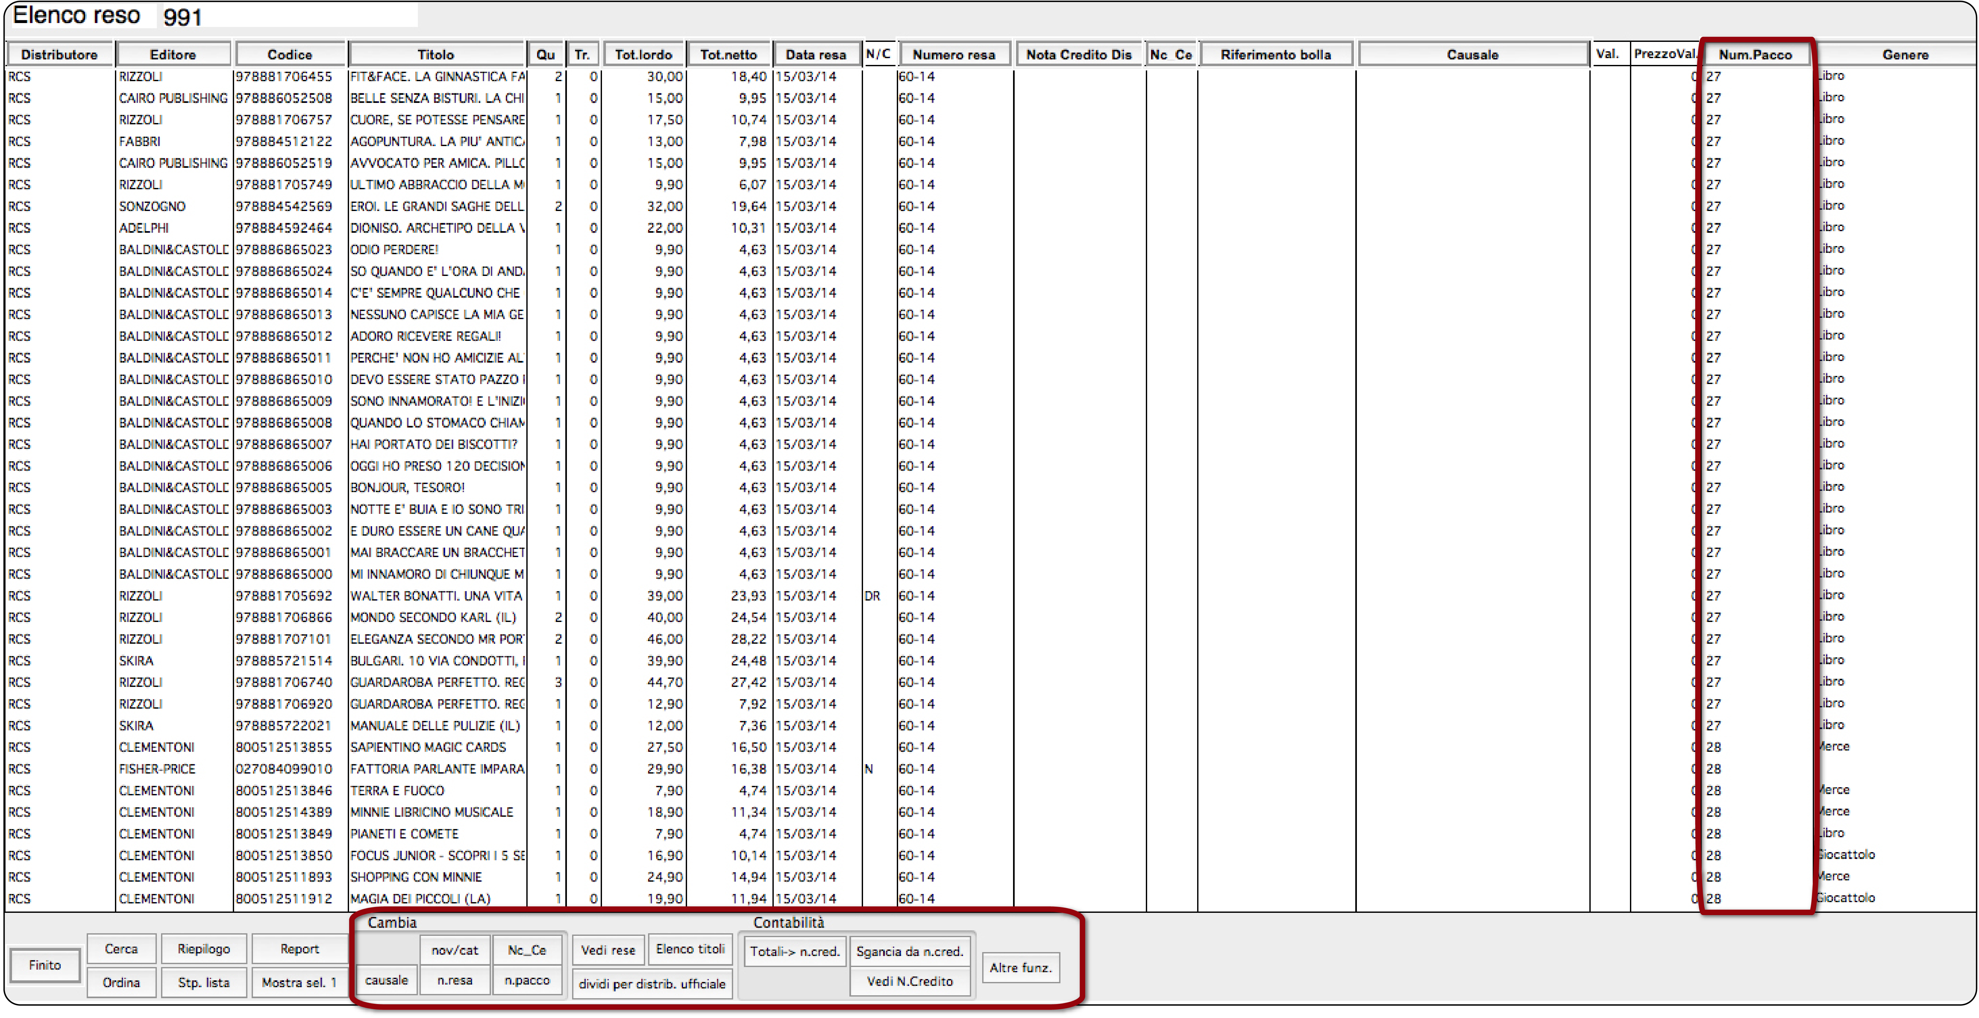Open the Report button
The width and height of the screenshot is (1979, 1018).
coord(300,949)
